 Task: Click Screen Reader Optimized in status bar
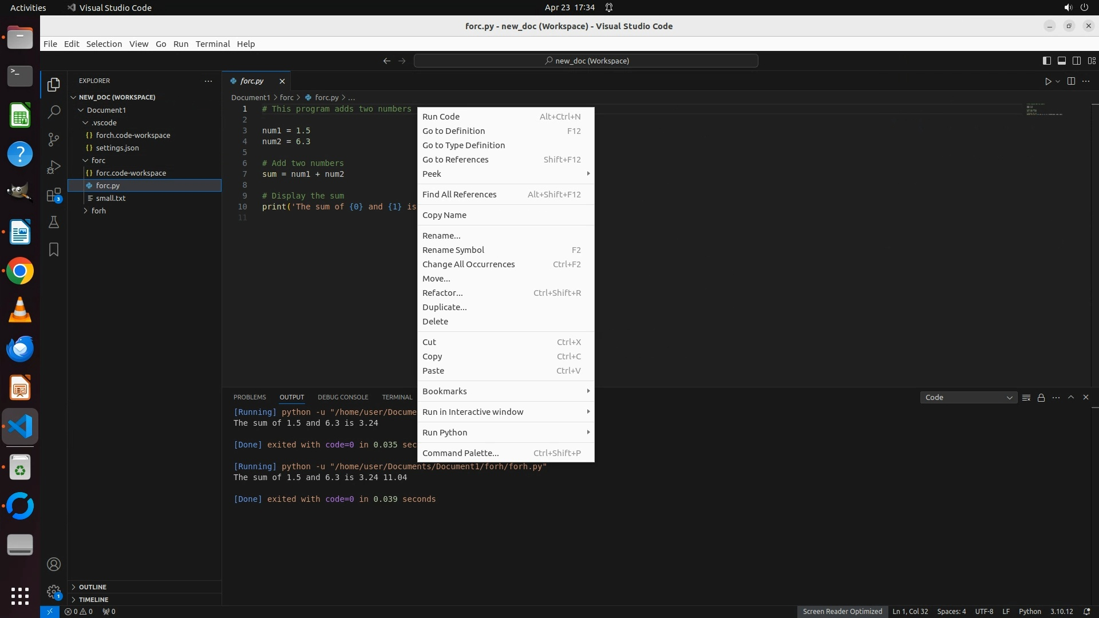[842, 611]
